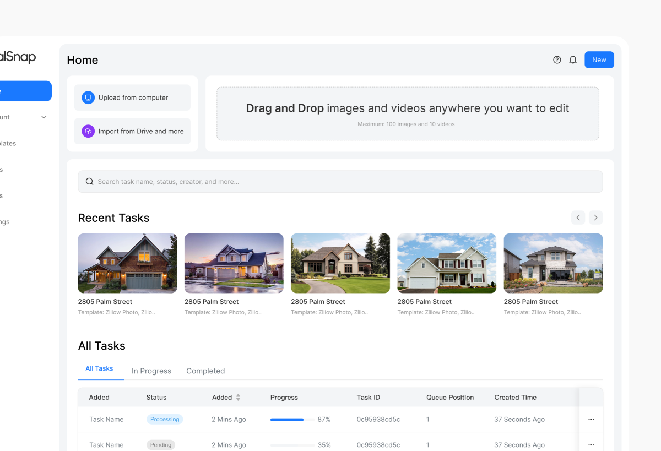The height and width of the screenshot is (451, 661).
Task: Sort table by Added column arrows
Action: point(238,398)
